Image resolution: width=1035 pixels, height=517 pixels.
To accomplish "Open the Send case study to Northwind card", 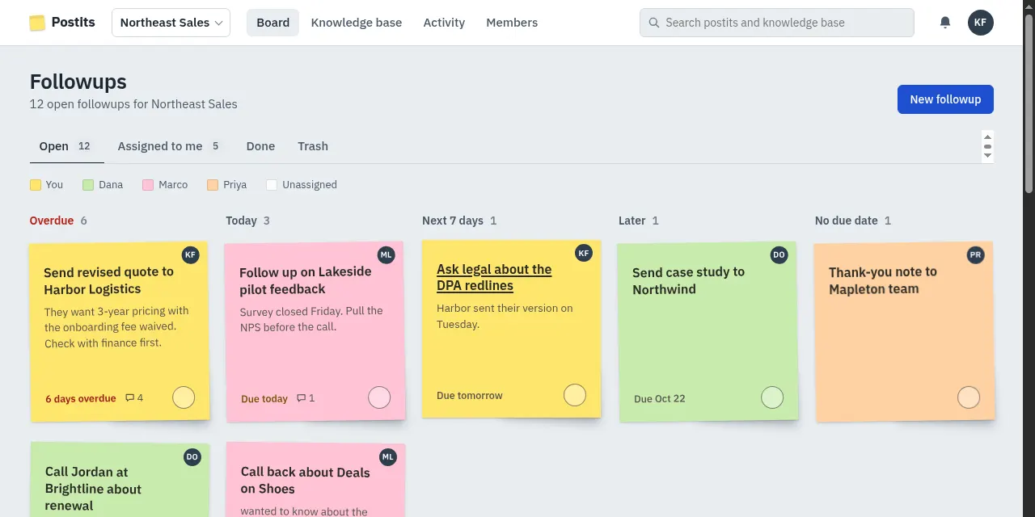I will pos(688,280).
